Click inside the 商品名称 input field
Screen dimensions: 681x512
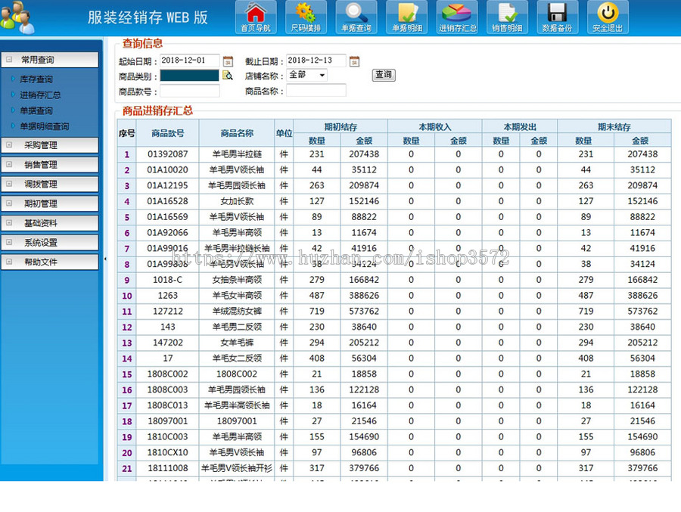tap(316, 90)
